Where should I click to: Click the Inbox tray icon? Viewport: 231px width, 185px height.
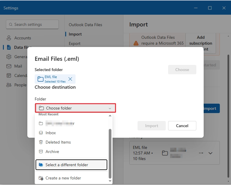coord(41,133)
